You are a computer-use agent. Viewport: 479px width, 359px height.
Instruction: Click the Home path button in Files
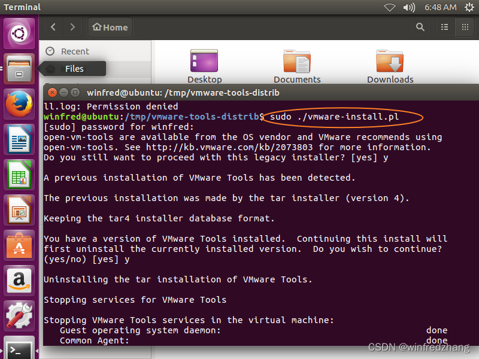(x=110, y=27)
